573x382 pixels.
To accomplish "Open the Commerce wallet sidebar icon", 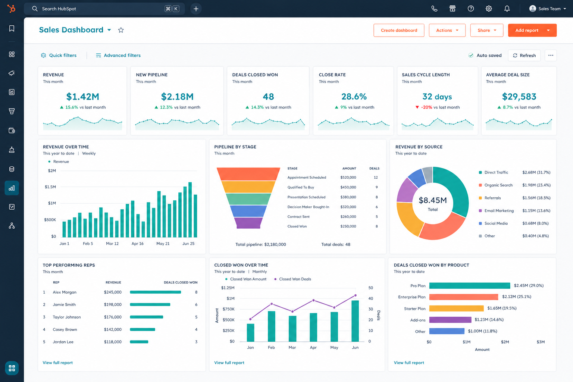I will (12, 131).
